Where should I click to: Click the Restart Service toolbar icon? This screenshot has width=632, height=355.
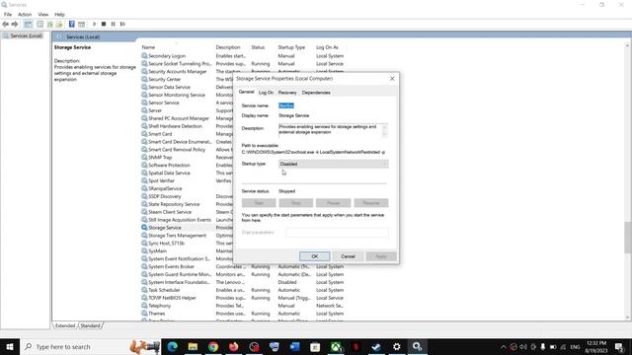pyautogui.click(x=122, y=24)
